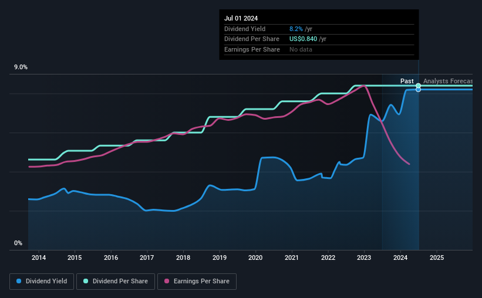Click the blue data point marker at Jul 2024
The image size is (482, 298).
pos(418,90)
